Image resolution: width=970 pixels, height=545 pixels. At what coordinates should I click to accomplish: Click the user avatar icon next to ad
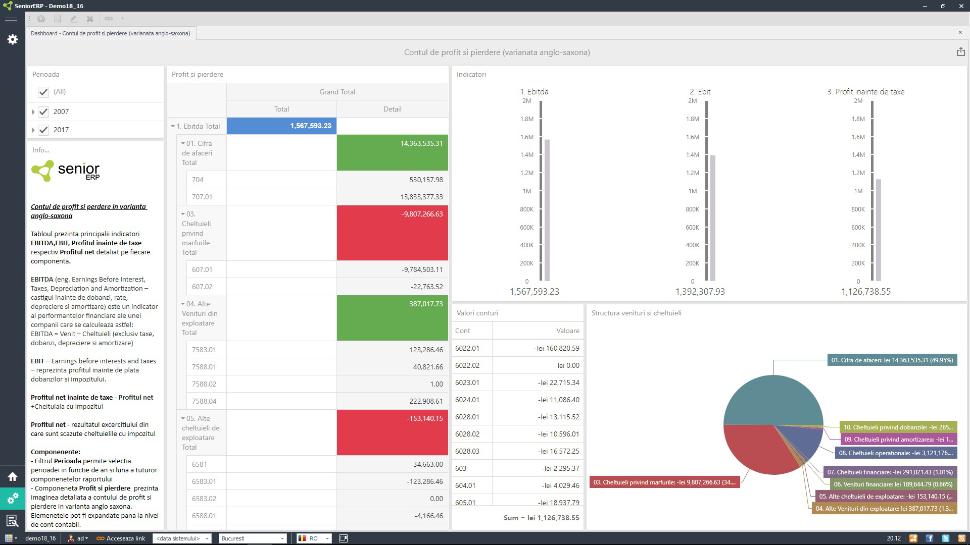click(71, 538)
